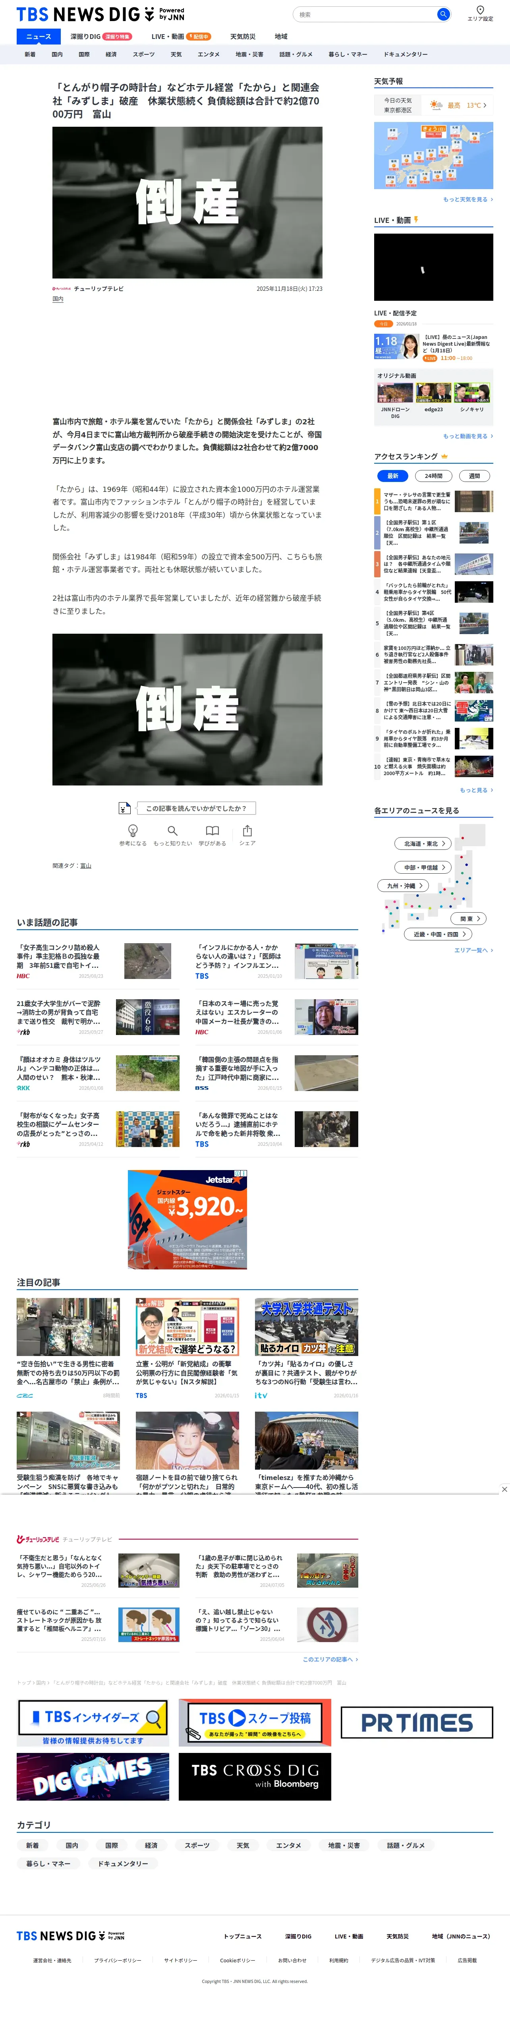Expand 九州・沖縄 area news
Image resolution: width=510 pixels, height=2037 pixels.
[x=403, y=886]
